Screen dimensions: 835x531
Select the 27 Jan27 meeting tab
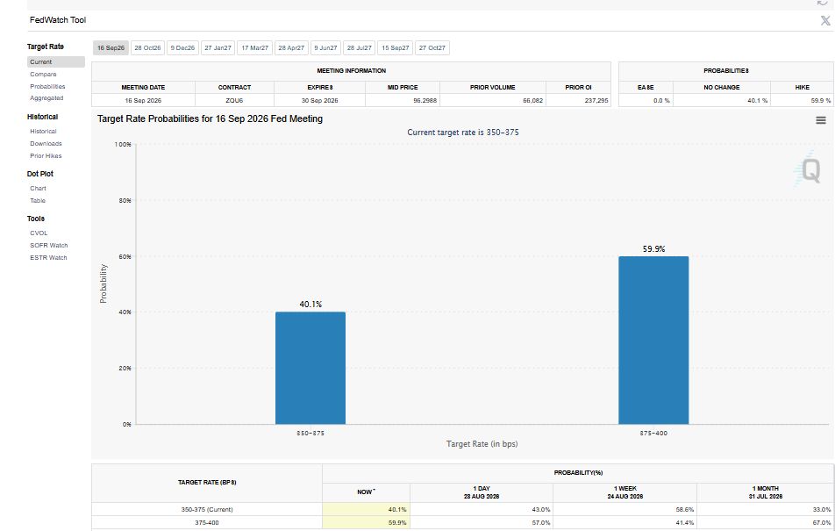[218, 48]
